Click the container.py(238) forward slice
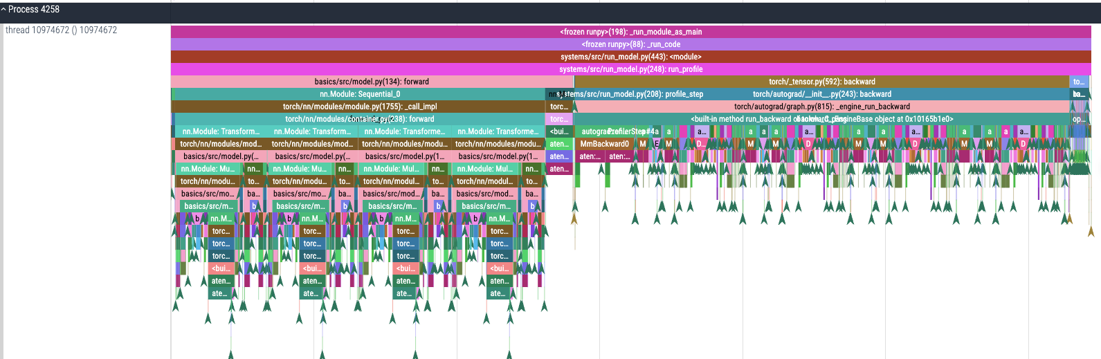This screenshot has width=1101, height=359. (359, 119)
